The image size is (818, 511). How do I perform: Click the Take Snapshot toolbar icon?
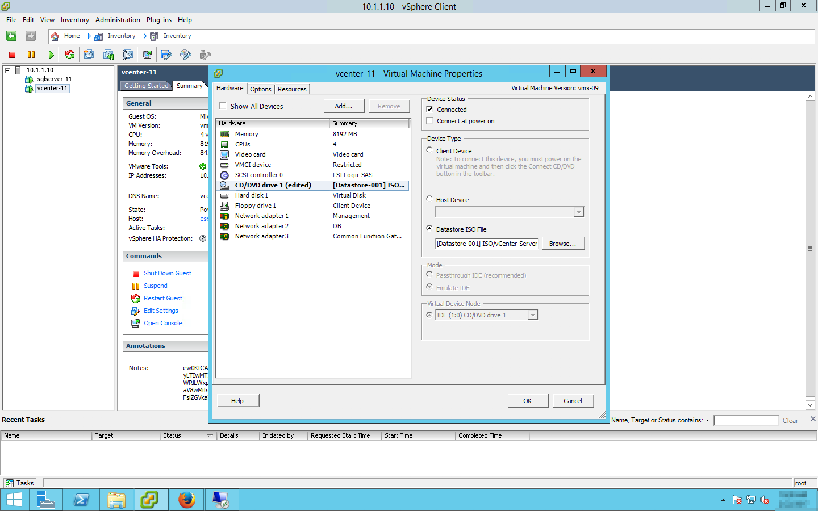coord(89,55)
